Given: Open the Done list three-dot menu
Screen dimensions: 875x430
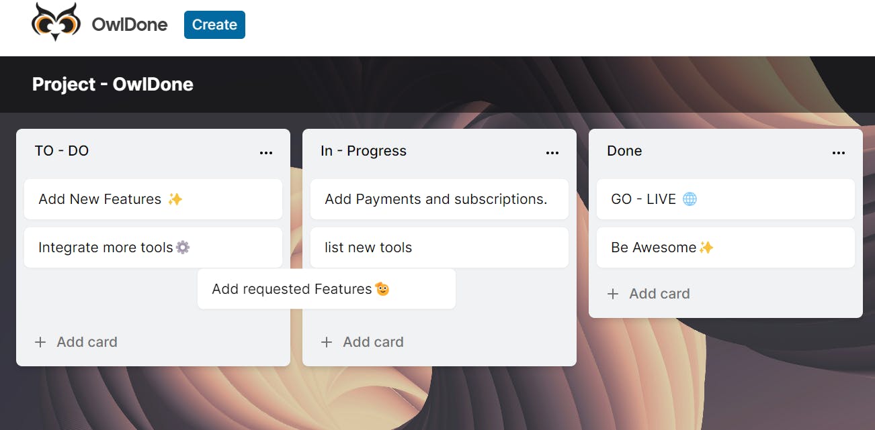Looking at the screenshot, I should pos(839,153).
